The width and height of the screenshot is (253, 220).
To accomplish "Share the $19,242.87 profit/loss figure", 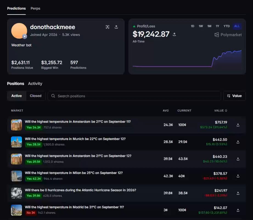I will [174, 34].
